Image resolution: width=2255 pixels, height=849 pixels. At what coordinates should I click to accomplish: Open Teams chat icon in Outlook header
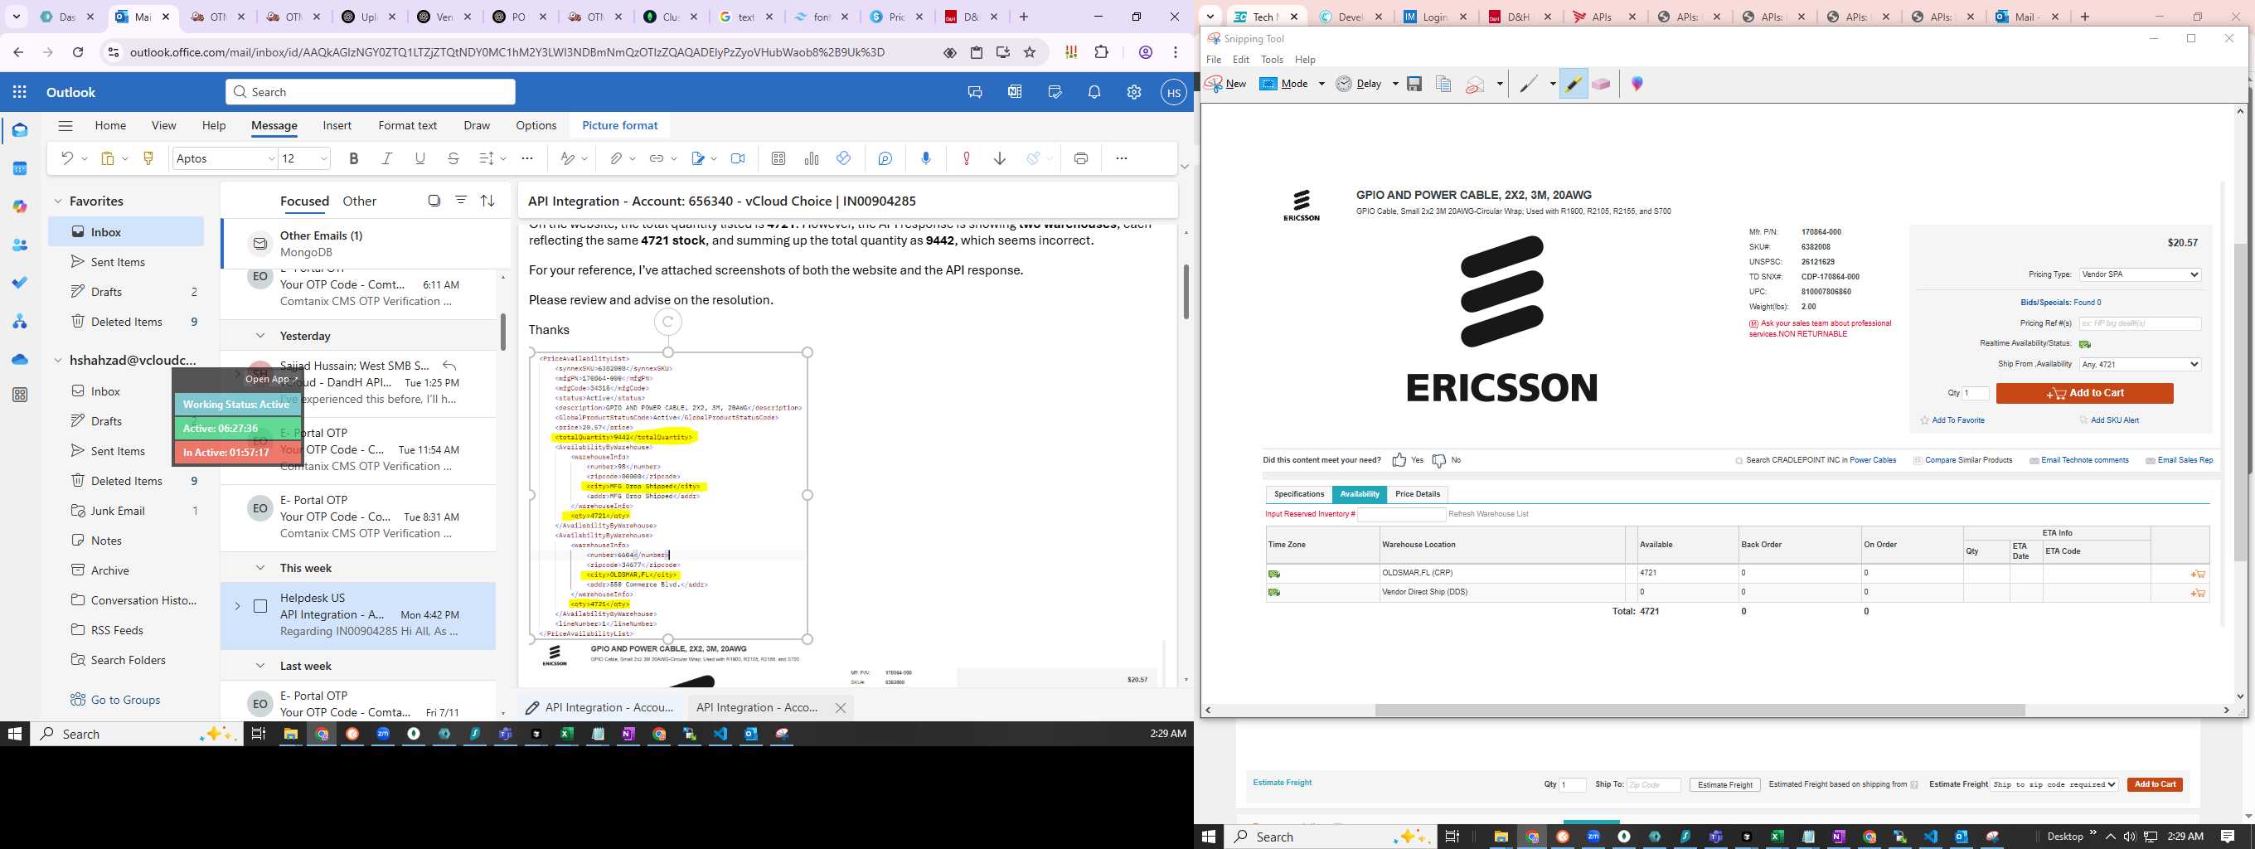[974, 92]
